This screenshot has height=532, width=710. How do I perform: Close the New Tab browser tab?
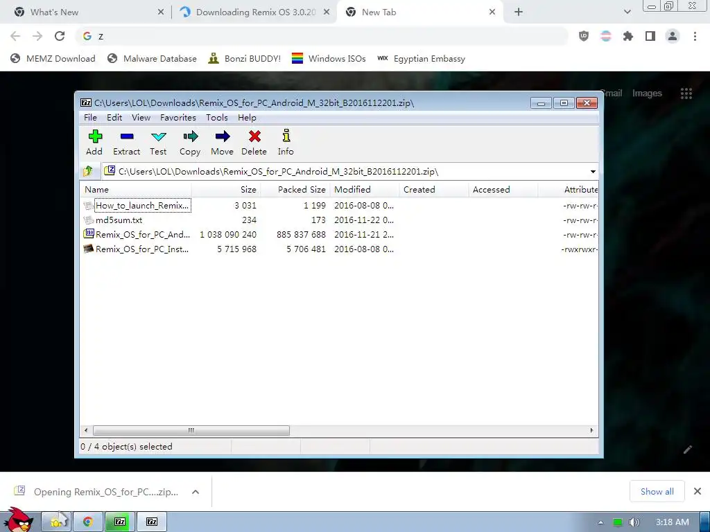(492, 12)
